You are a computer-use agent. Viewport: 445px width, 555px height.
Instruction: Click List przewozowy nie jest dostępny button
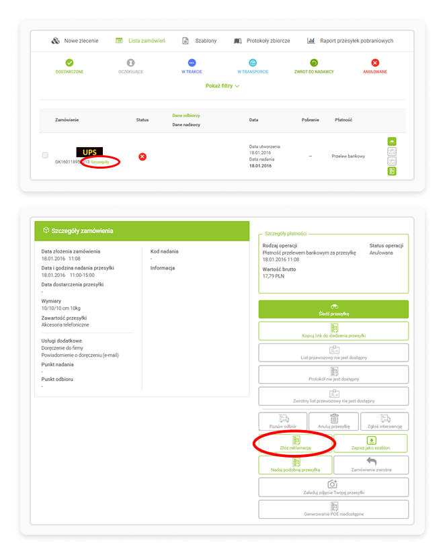333,353
